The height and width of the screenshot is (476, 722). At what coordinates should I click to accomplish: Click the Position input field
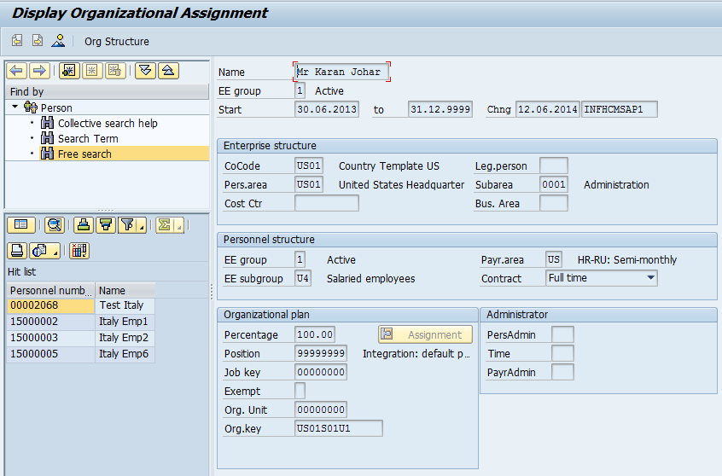(321, 353)
